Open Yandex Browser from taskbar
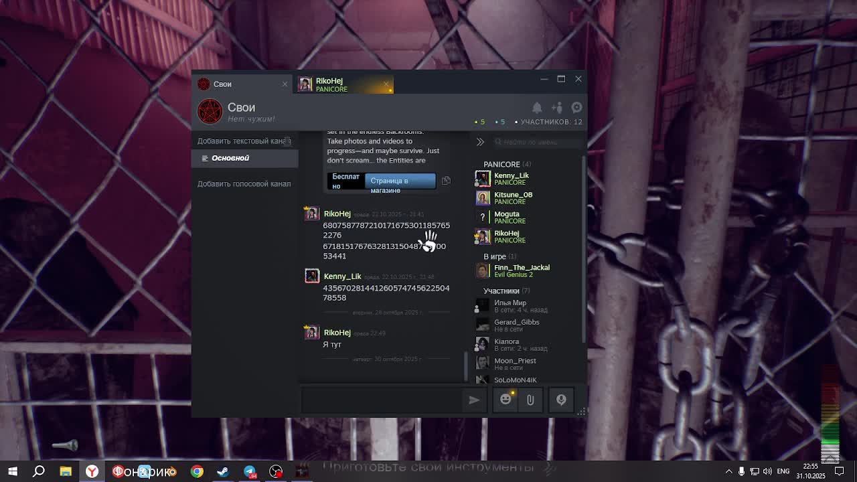This screenshot has width=857, height=482. [x=92, y=471]
